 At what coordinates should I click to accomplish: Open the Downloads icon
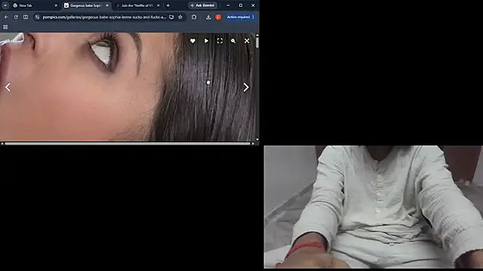pos(208,17)
